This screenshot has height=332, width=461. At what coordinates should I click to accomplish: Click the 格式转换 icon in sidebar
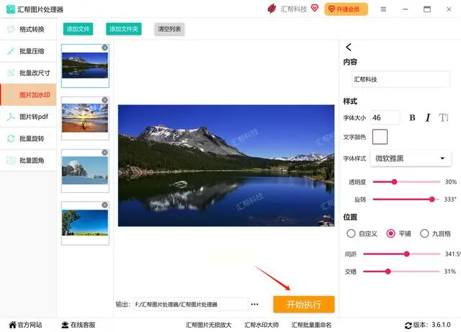tap(11, 29)
